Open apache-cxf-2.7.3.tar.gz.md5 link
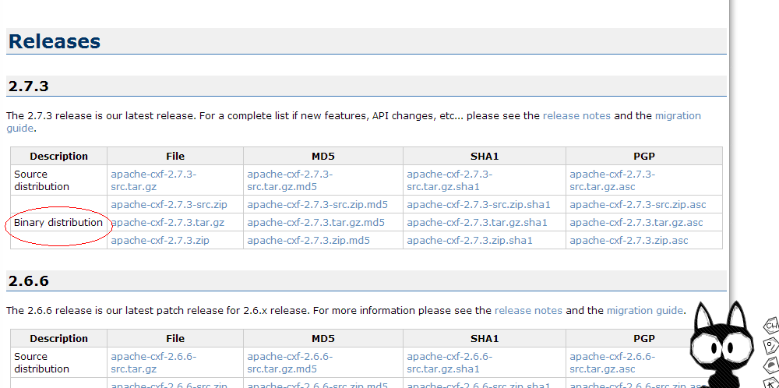 315,223
